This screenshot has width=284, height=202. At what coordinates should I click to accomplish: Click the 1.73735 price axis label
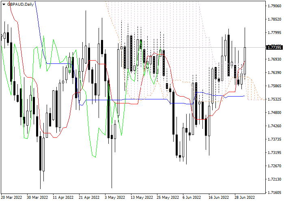click(x=275, y=139)
